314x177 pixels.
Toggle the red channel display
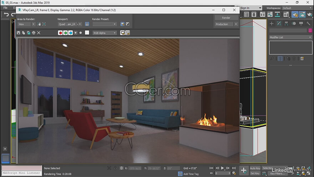(x=60, y=33)
